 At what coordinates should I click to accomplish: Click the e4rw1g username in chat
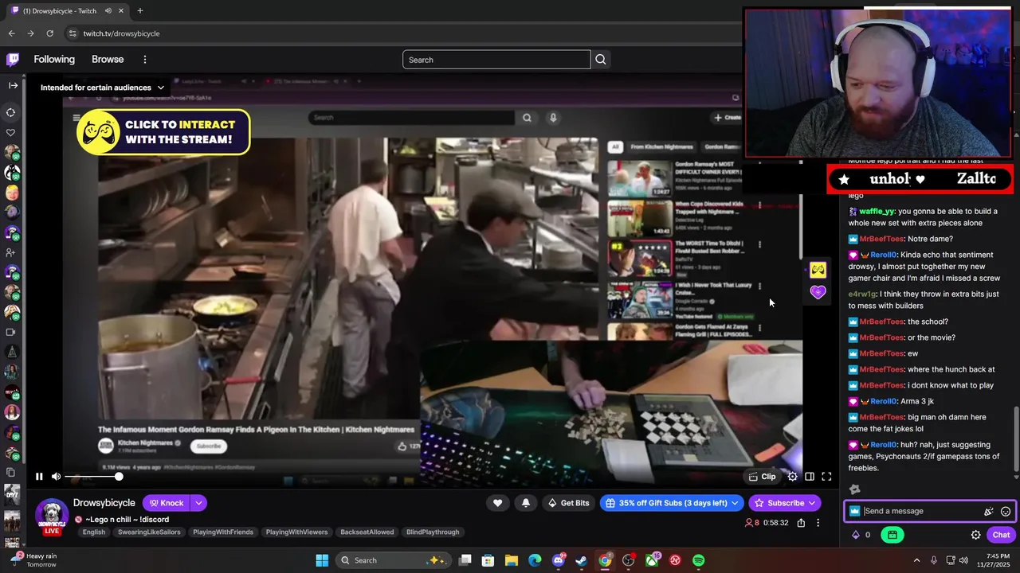click(862, 294)
